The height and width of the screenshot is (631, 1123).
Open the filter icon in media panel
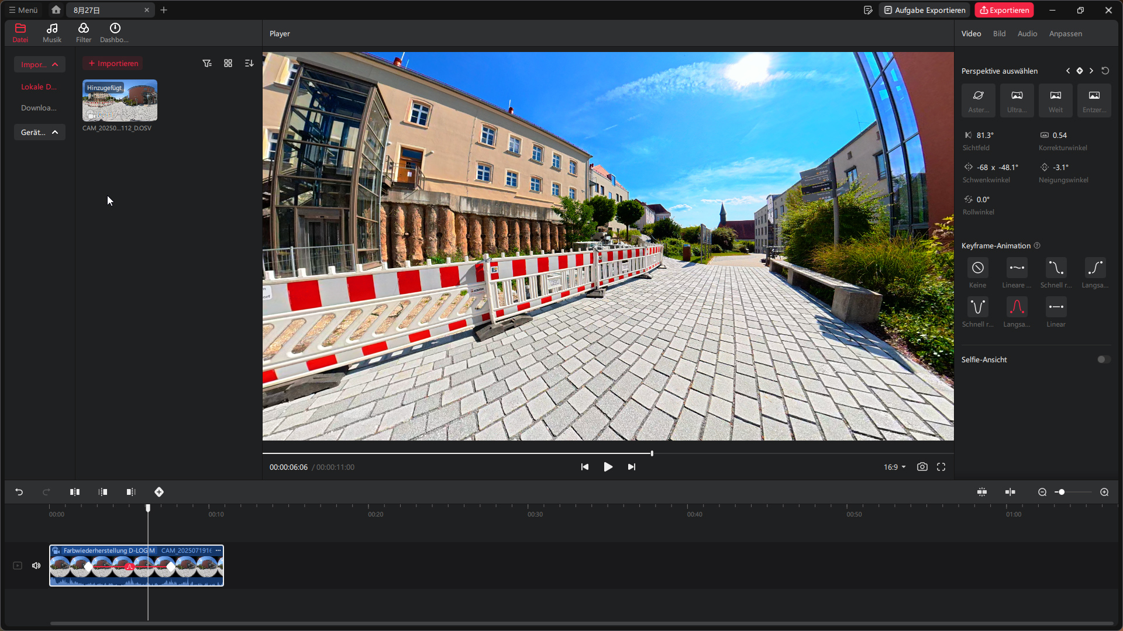(x=207, y=63)
